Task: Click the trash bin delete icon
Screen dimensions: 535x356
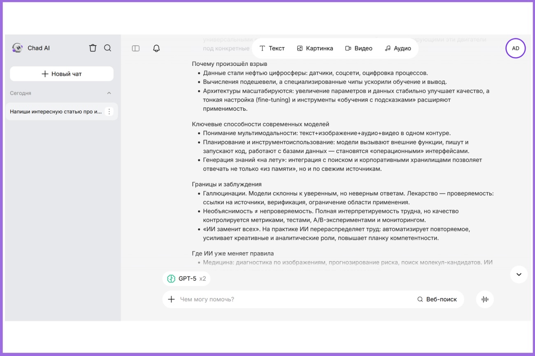Action: 93,48
